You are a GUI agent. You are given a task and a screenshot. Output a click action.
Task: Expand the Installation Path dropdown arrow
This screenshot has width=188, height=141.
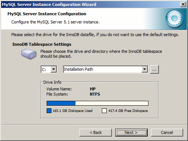pyautogui.click(x=145, y=69)
